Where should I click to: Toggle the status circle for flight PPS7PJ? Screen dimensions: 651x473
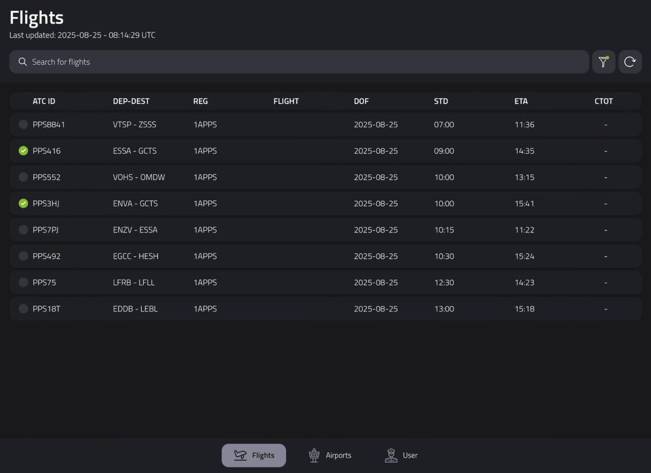[x=23, y=230]
